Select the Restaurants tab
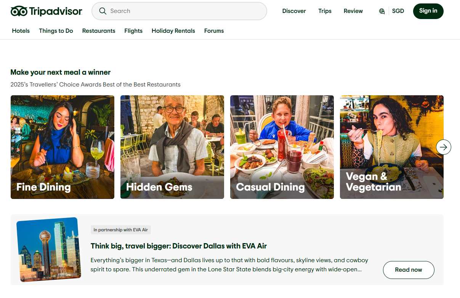The height and width of the screenshot is (298, 460). click(x=99, y=31)
